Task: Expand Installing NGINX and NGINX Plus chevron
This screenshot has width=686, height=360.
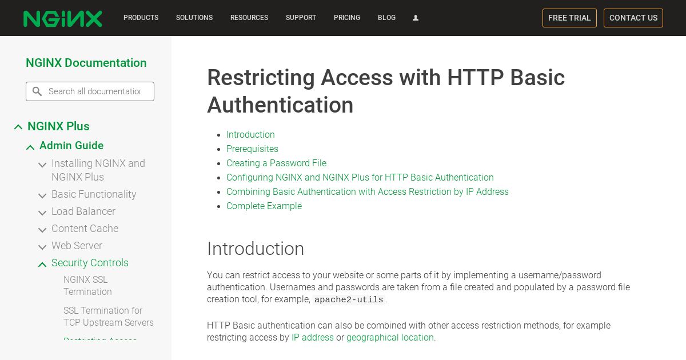Action: point(42,165)
